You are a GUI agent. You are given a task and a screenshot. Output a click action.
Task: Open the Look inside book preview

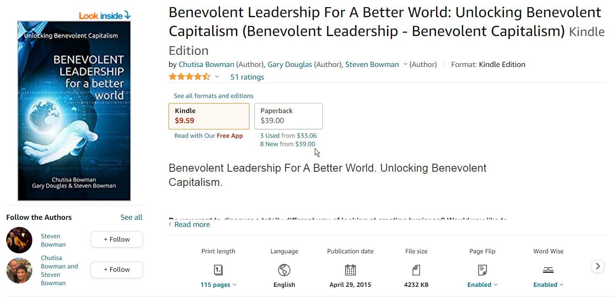point(105,16)
